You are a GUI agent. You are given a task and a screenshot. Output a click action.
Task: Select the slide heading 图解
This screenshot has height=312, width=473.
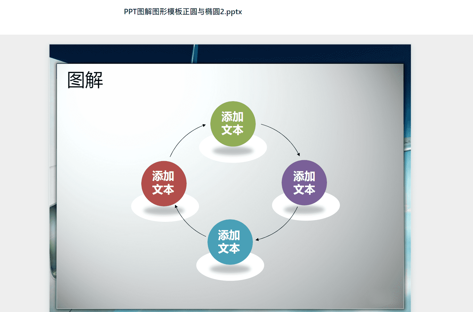click(x=85, y=80)
